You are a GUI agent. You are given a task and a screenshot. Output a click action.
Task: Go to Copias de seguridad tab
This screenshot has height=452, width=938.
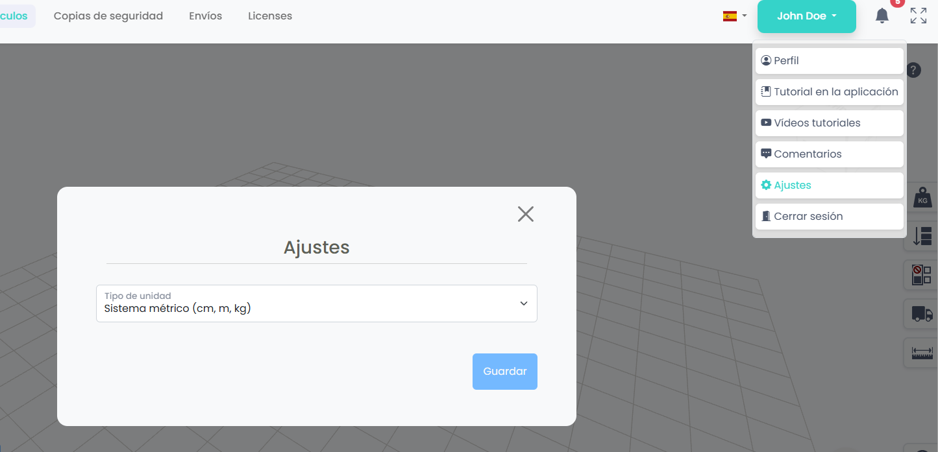click(x=108, y=16)
